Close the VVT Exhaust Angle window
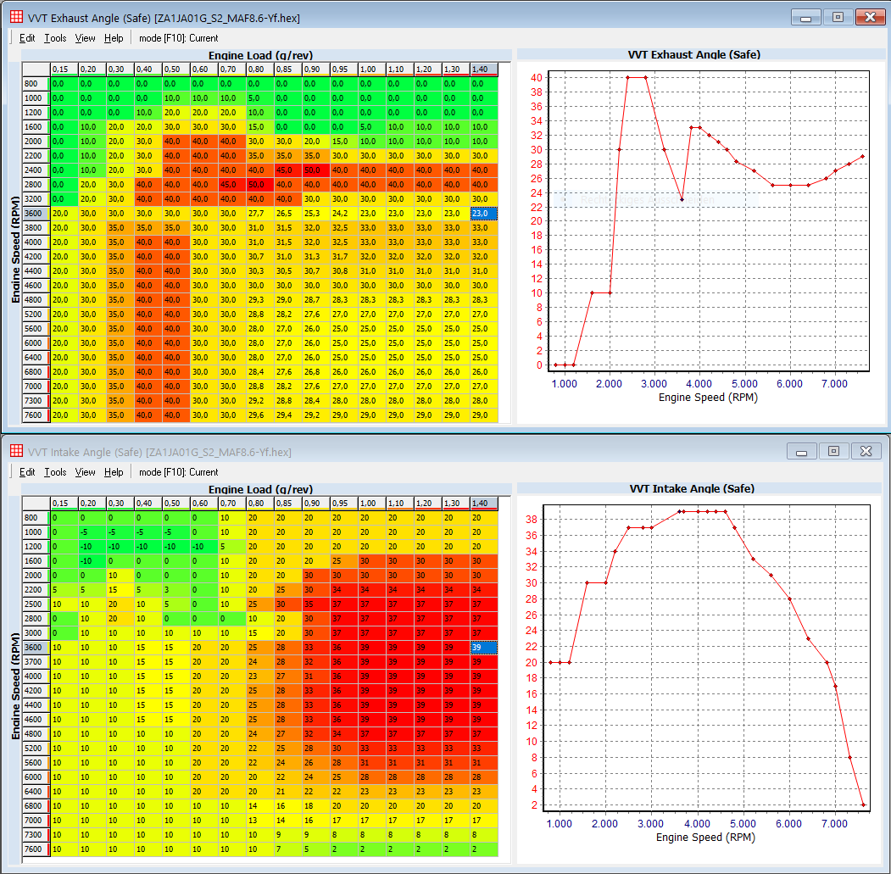The image size is (891, 874). (x=869, y=17)
